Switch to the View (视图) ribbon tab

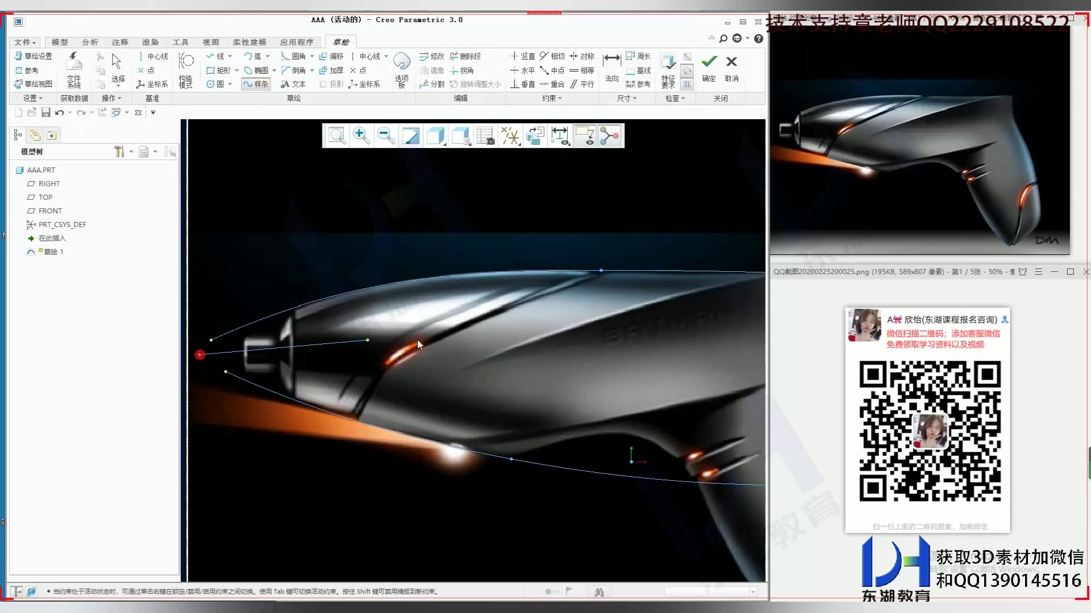(210, 42)
